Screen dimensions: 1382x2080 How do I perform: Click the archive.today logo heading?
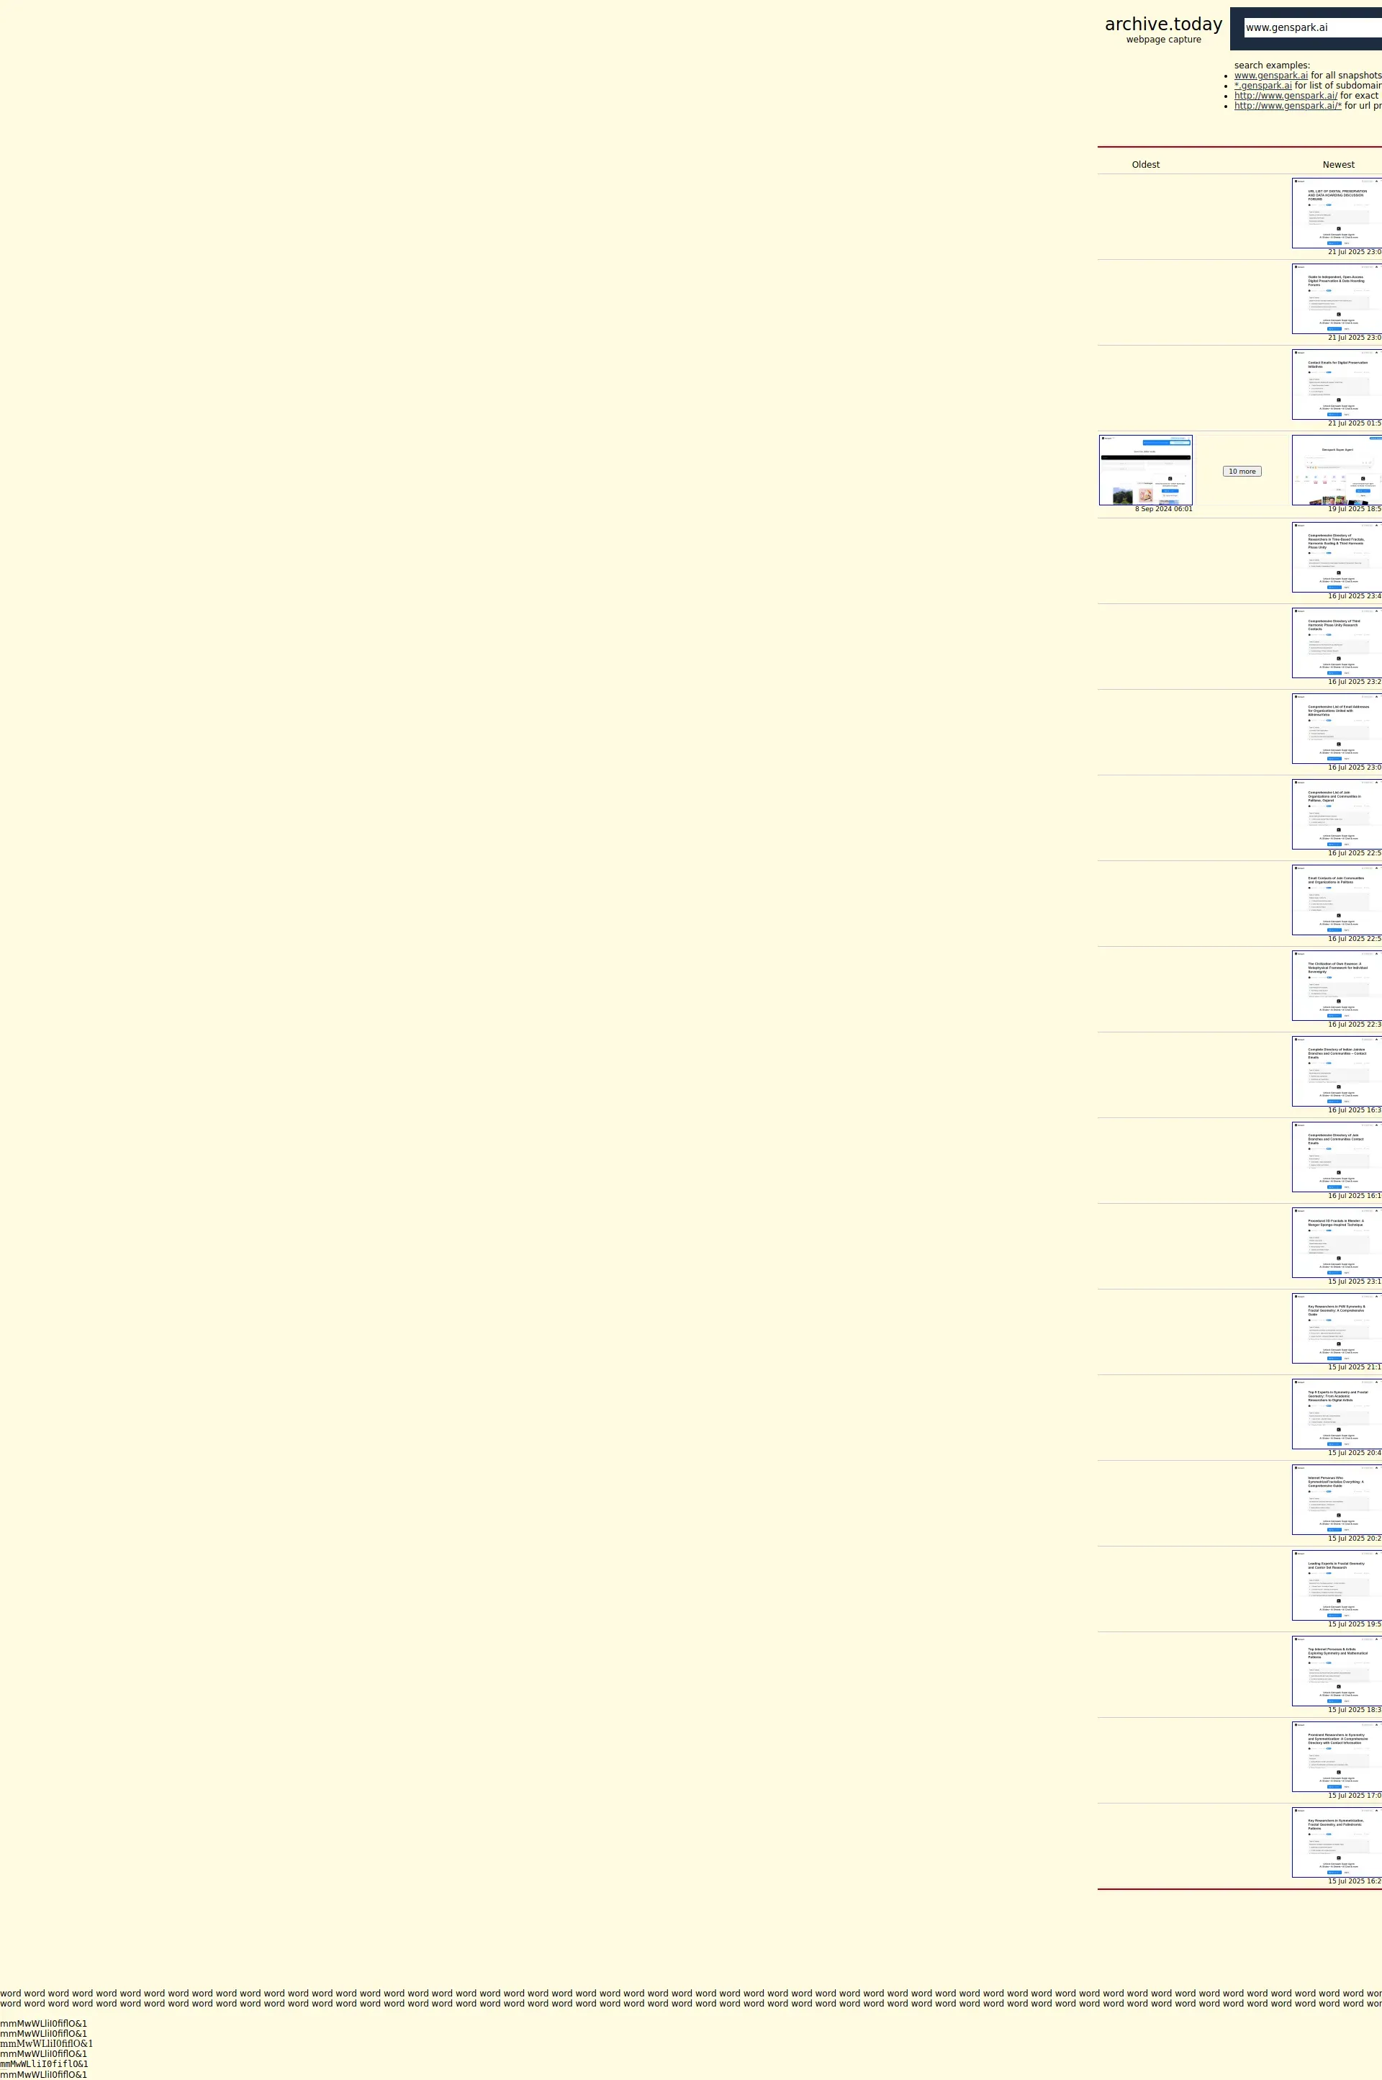1162,24
